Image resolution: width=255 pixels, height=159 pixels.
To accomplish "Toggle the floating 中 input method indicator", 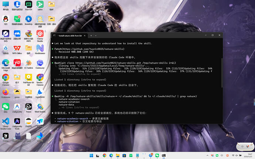I will pyautogui.click(x=242, y=146).
